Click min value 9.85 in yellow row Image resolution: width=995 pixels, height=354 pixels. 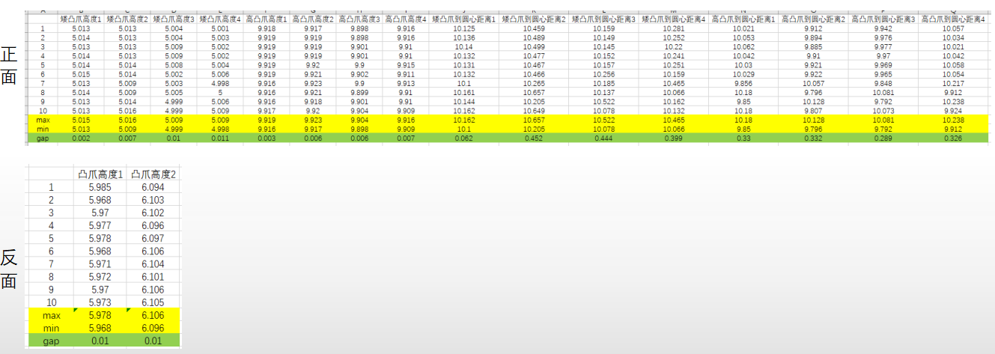(x=743, y=129)
